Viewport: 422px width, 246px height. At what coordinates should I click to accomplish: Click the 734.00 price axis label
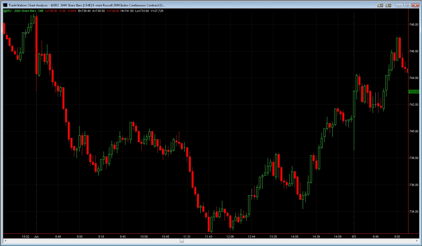[414, 212]
